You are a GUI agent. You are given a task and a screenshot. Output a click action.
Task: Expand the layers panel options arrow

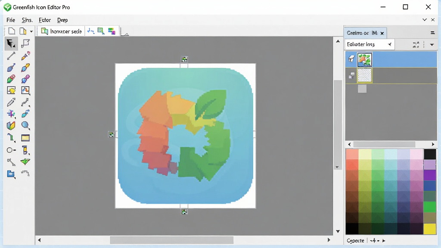[x=432, y=45]
